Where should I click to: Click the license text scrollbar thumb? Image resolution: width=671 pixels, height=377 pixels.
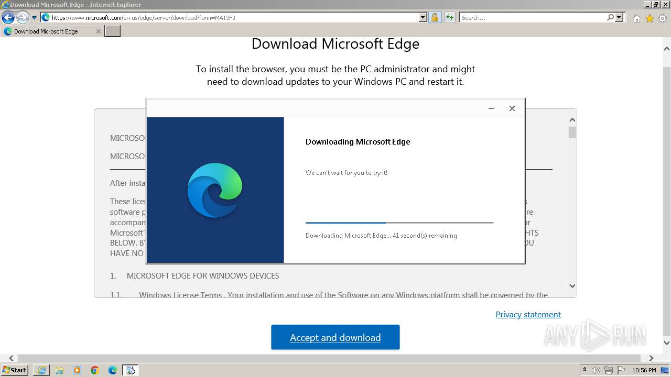[x=572, y=132]
